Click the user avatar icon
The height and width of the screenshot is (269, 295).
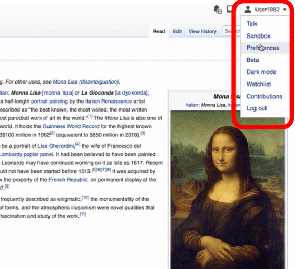(248, 10)
